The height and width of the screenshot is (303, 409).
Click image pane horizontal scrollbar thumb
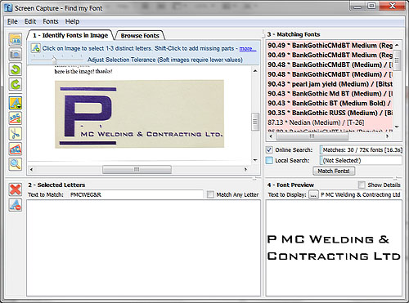(137, 169)
